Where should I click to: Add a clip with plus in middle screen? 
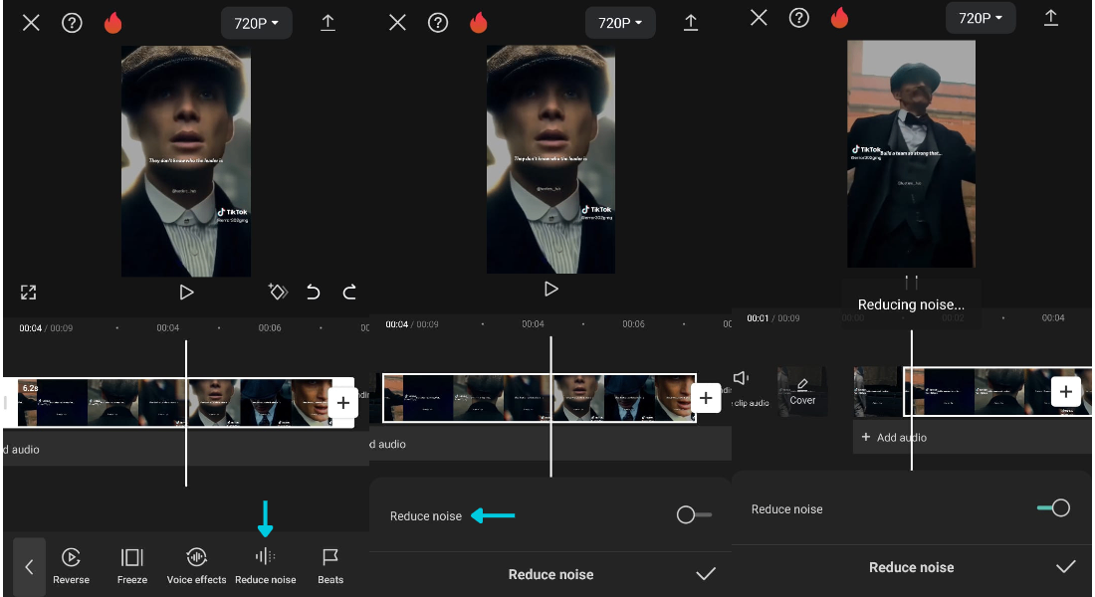[706, 398]
